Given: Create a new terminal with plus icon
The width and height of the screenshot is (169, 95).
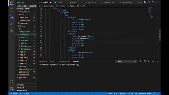Looking at the screenshot, I should (140, 61).
